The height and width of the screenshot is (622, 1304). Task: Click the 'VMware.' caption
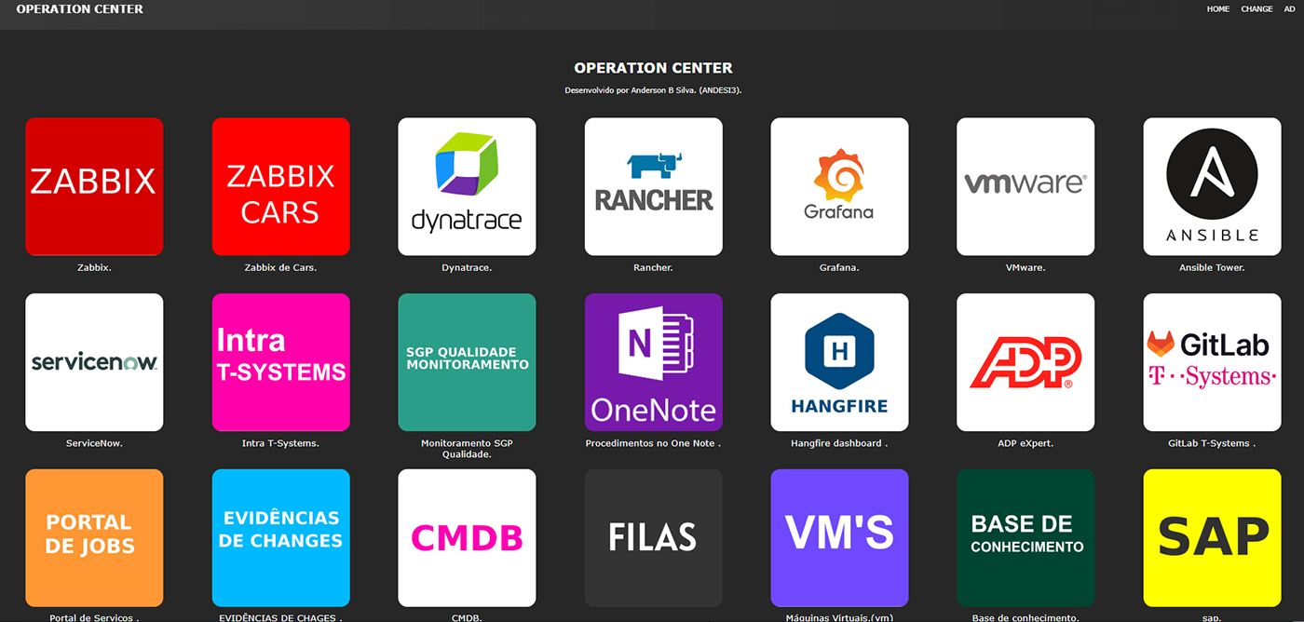coord(1026,267)
